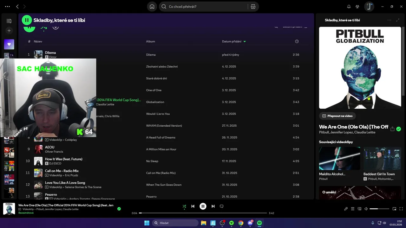Click the 'Přepnout na video' button

(337, 116)
